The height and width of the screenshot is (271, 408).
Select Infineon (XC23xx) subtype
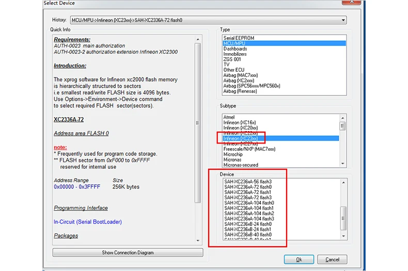pos(281,138)
